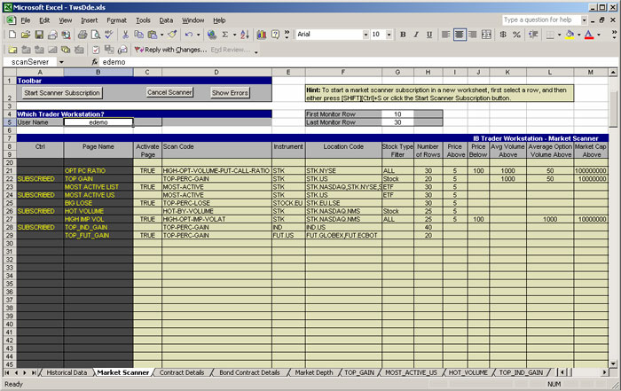Go to next sheet tab arrow
The image size is (621, 391).
click(25, 372)
